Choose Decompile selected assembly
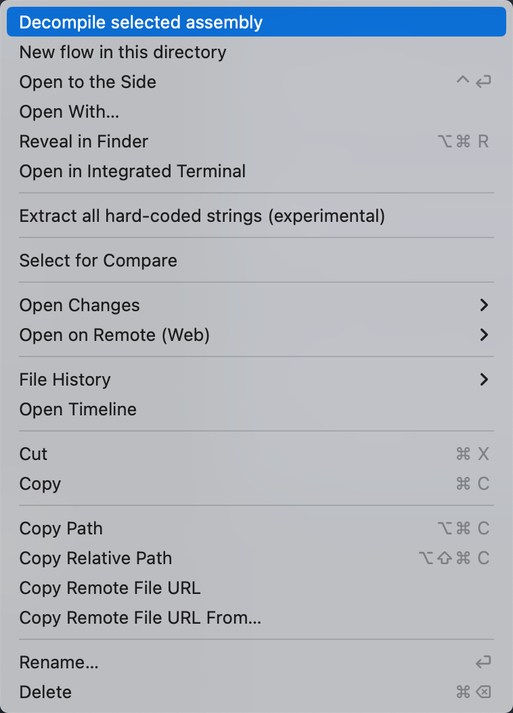The height and width of the screenshot is (713, 513). coord(141,22)
